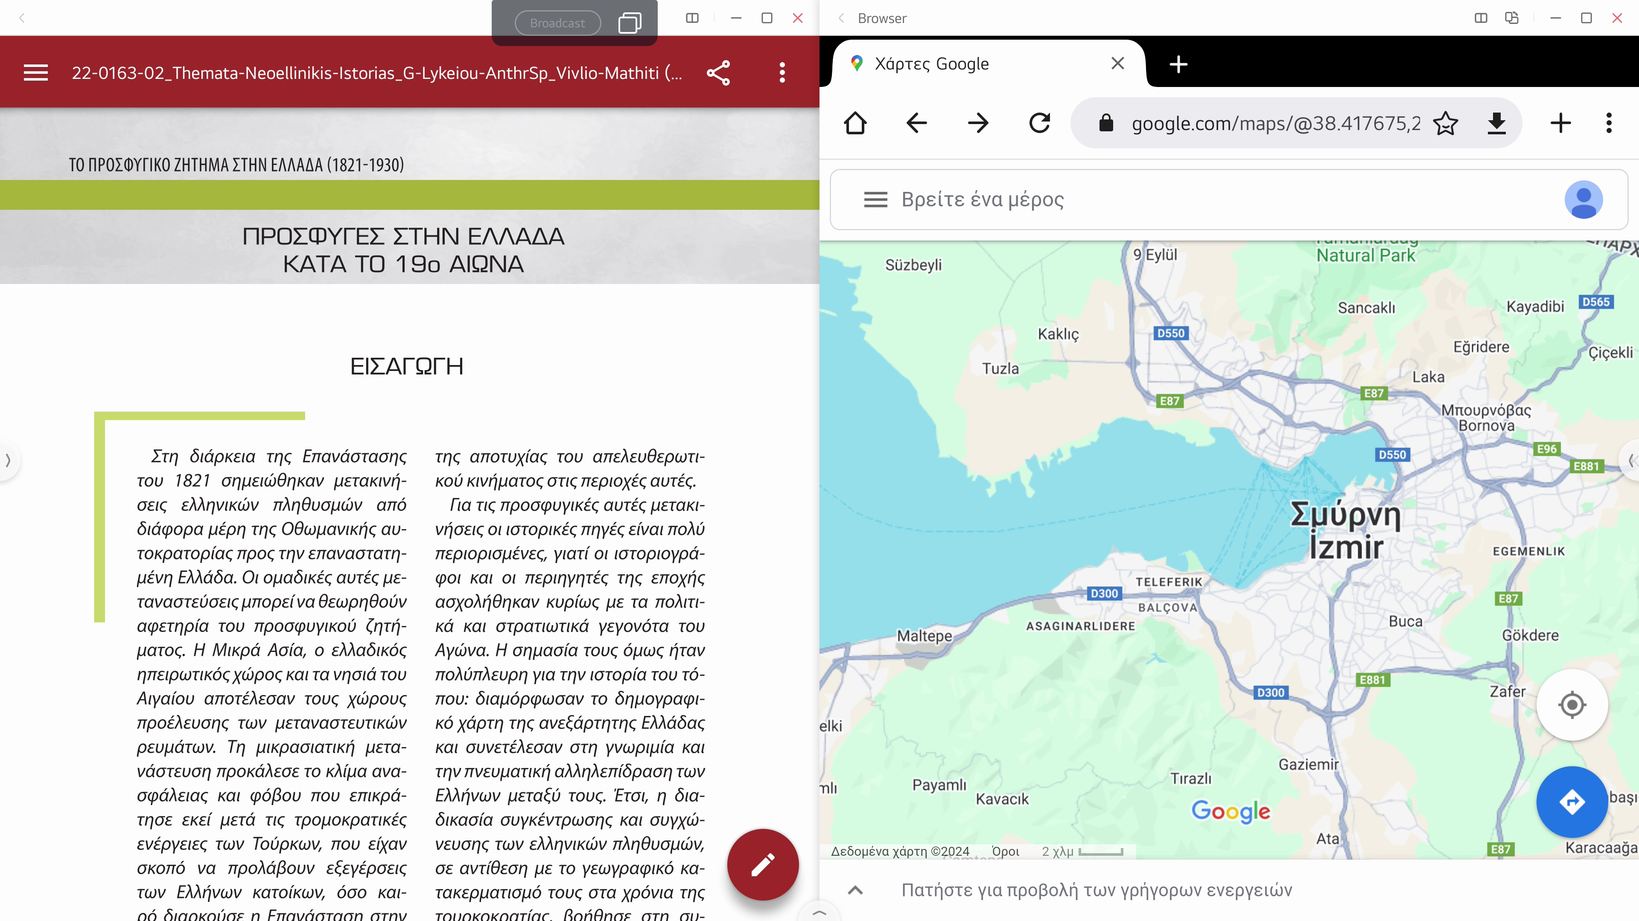Screen dimensions: 1639x921
Task: Click the Σμύρνη İzmir city label
Action: point(1345,530)
